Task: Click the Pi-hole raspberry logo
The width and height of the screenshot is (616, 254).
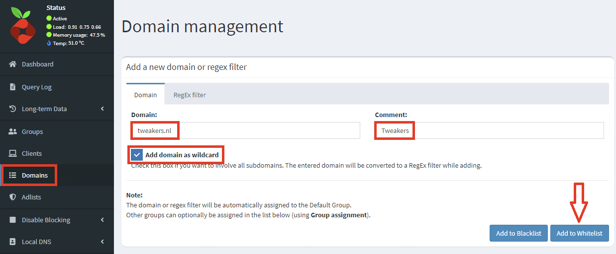Action: [23, 28]
